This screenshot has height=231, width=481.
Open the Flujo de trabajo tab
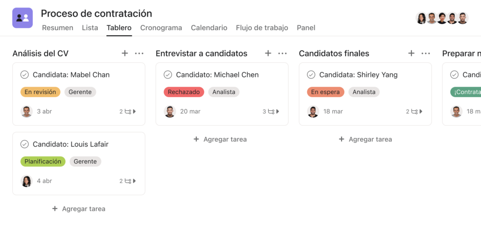262,28
